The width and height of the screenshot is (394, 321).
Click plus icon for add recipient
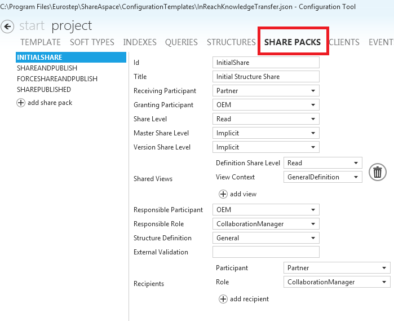(x=223, y=299)
